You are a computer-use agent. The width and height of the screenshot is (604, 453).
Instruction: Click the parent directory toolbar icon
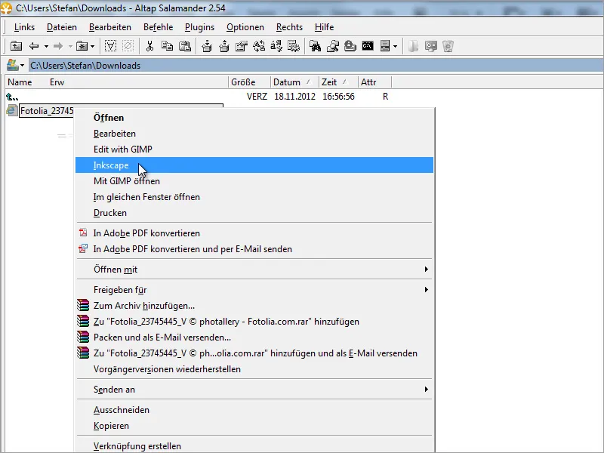(x=16, y=46)
